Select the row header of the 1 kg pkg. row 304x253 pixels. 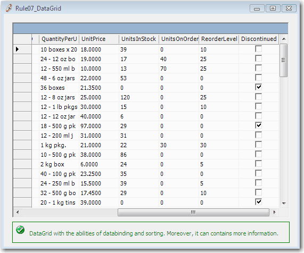pyautogui.click(x=22, y=145)
